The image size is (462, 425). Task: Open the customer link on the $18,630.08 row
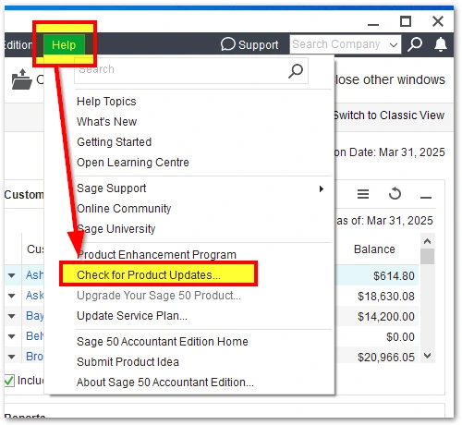click(x=34, y=296)
